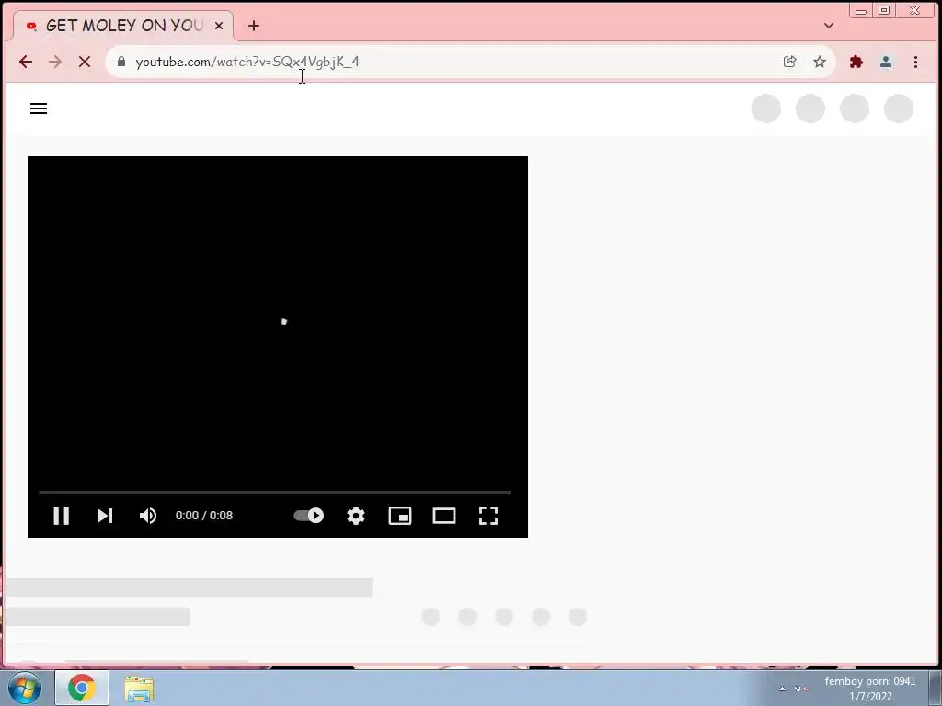Bookmark this page with star
Screen dimensions: 942x706
click(x=820, y=62)
